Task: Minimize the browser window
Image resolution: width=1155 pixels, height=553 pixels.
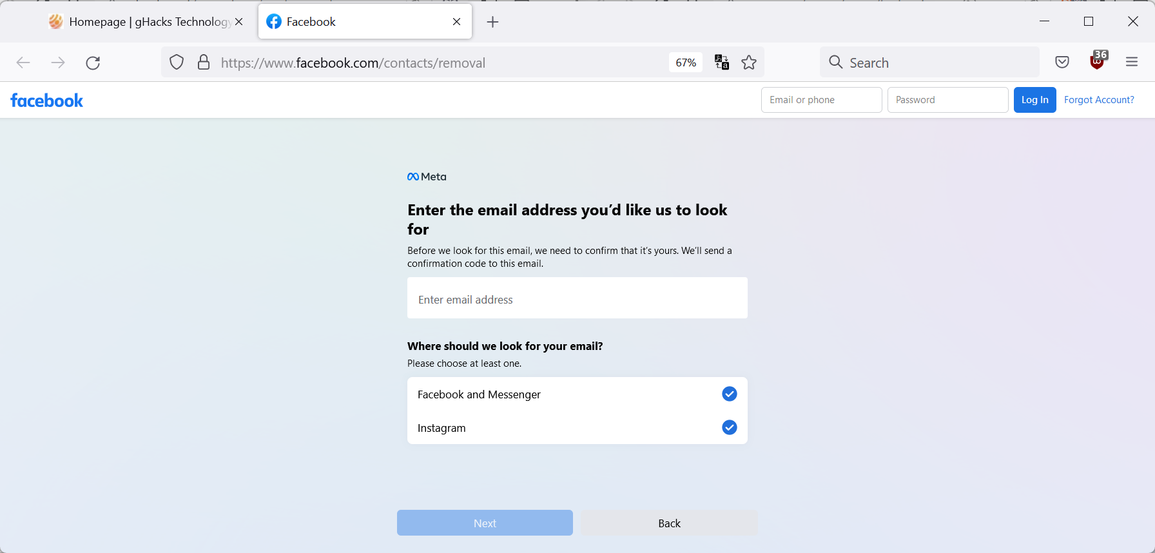Action: [x=1045, y=21]
